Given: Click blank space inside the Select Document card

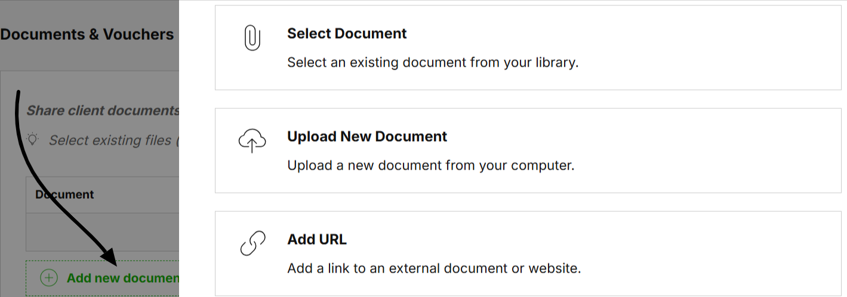Looking at the screenshot, I should click(x=686, y=48).
